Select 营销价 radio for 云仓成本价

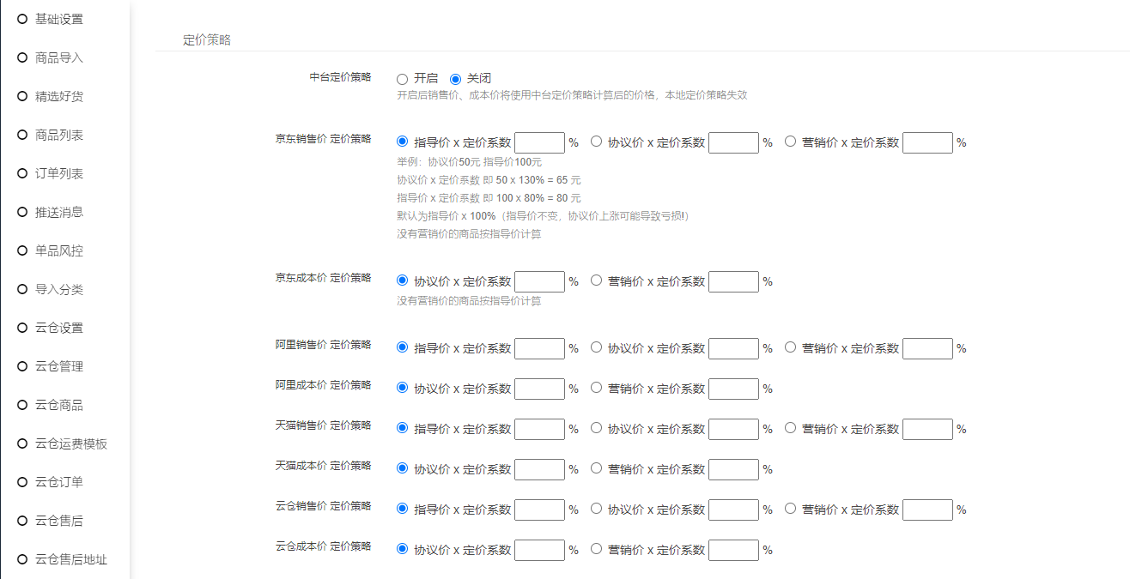pyautogui.click(x=596, y=549)
